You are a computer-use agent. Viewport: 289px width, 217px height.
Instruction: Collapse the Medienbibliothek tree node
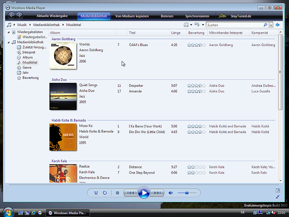pyautogui.click(x=9, y=42)
